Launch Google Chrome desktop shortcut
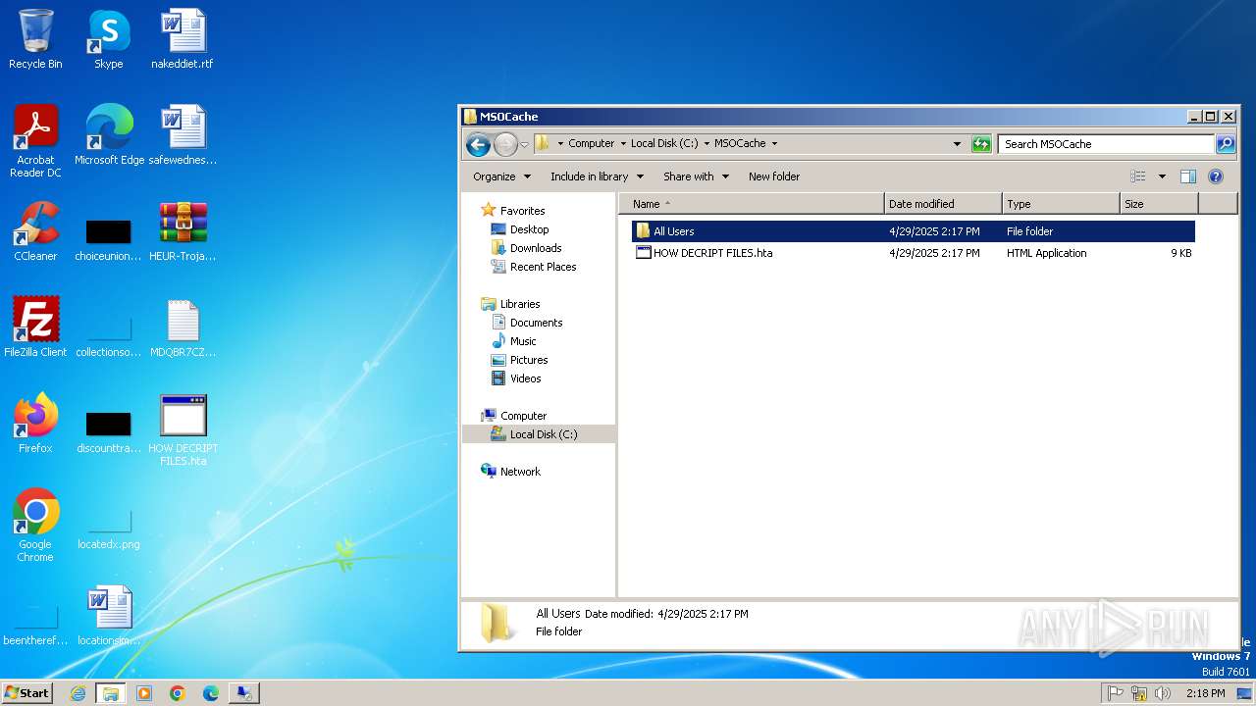1256x706 pixels. coord(35,526)
